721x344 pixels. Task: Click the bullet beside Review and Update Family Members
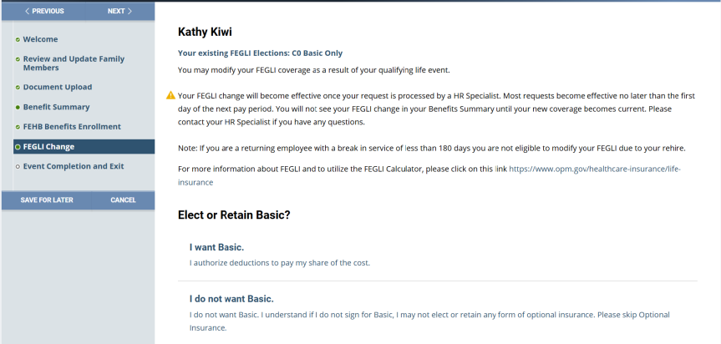18,58
